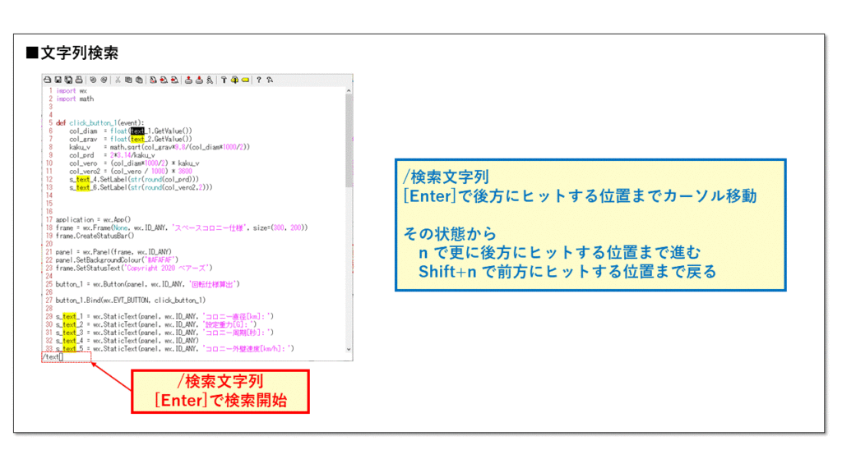This screenshot has height=473, width=842.
Task: Click the editor scrollbar down arrow
Action: [x=348, y=349]
